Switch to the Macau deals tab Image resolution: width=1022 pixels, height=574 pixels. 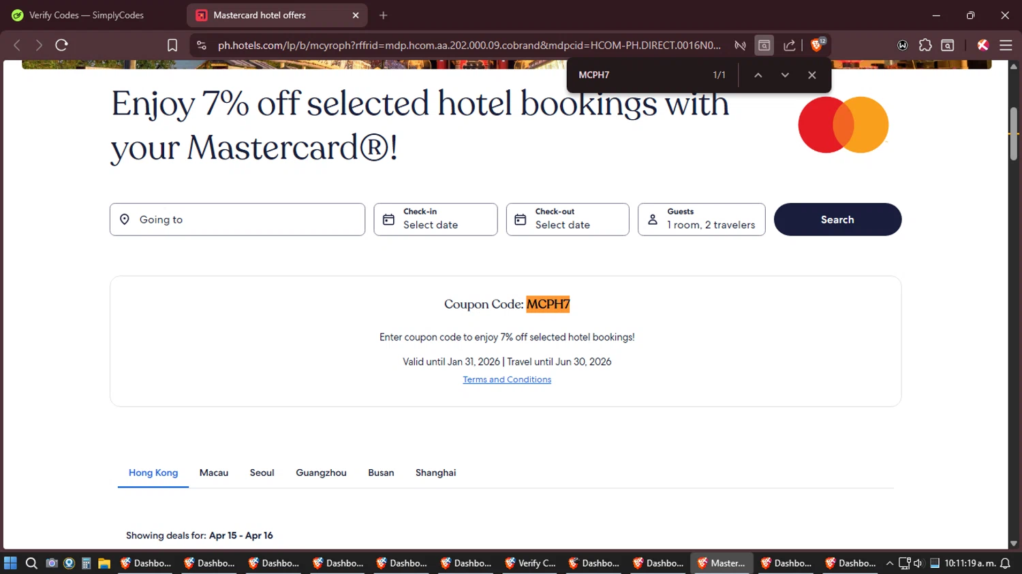coord(214,473)
